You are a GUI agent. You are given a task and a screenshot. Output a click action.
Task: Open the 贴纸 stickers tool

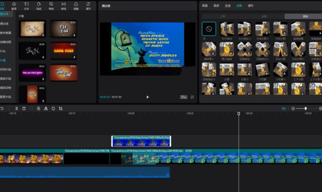pos(39,6)
